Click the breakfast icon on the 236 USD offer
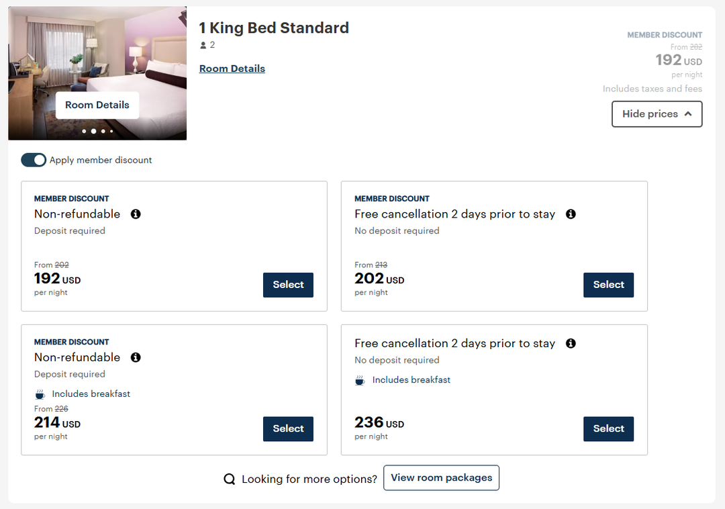The height and width of the screenshot is (509, 725). [360, 379]
